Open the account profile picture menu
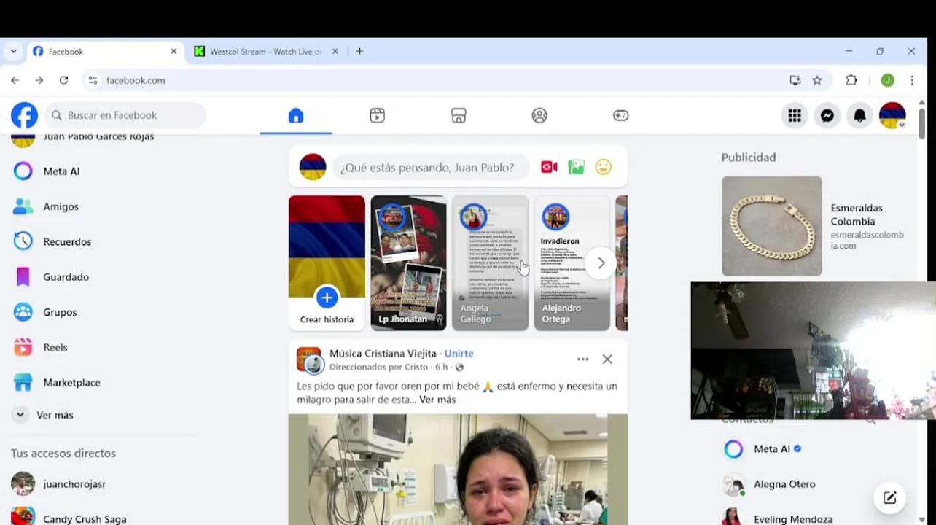The width and height of the screenshot is (936, 525). [x=892, y=115]
